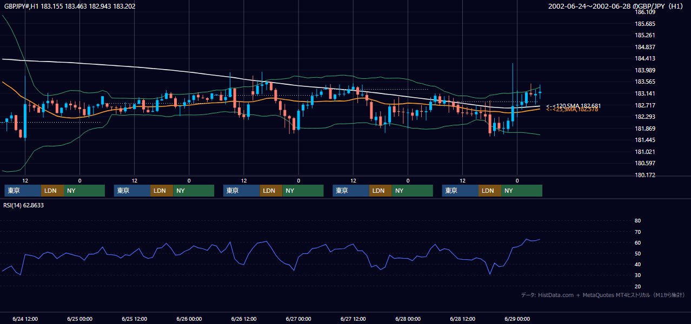691x324 pixels.
Task: Click price axis label 184.413
Action: pos(645,58)
